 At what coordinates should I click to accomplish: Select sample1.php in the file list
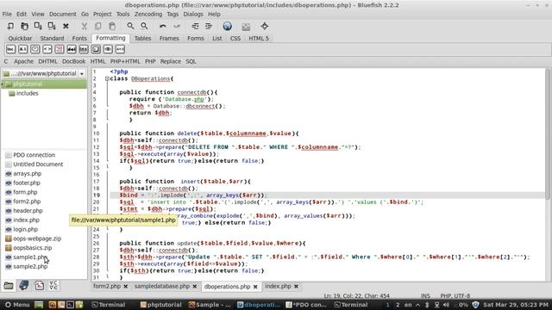[x=30, y=257]
